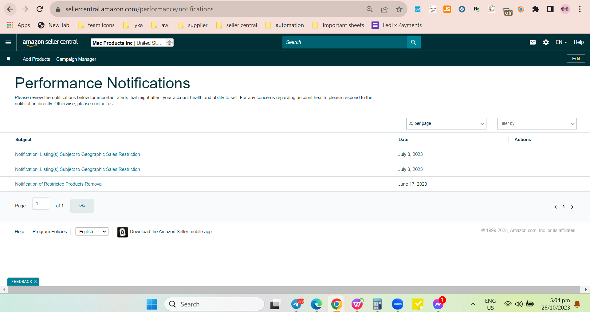The width and height of the screenshot is (590, 312).
Task: Open the FedEx Payments bookmark
Action: (397, 25)
